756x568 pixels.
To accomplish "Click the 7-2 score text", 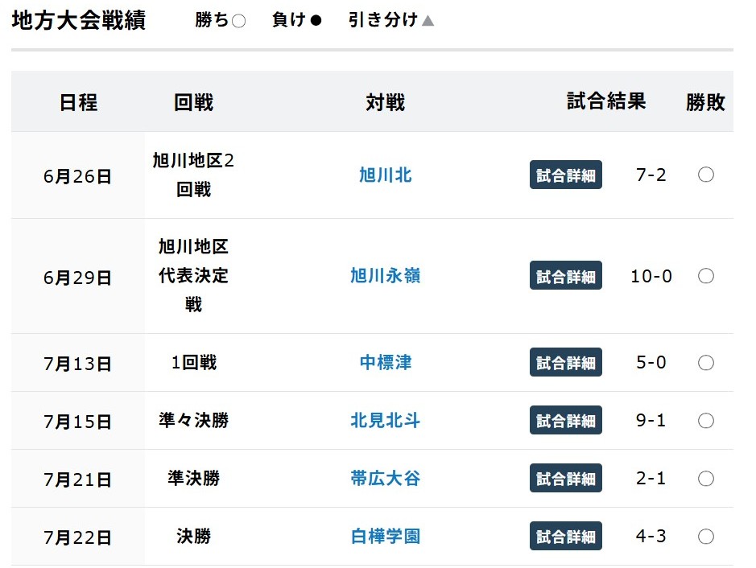I will (x=651, y=175).
